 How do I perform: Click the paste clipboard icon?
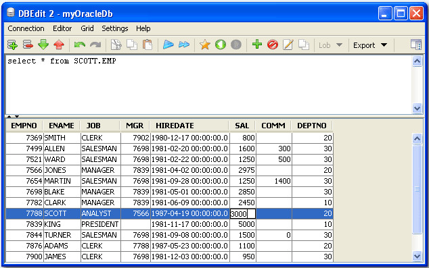click(x=148, y=45)
